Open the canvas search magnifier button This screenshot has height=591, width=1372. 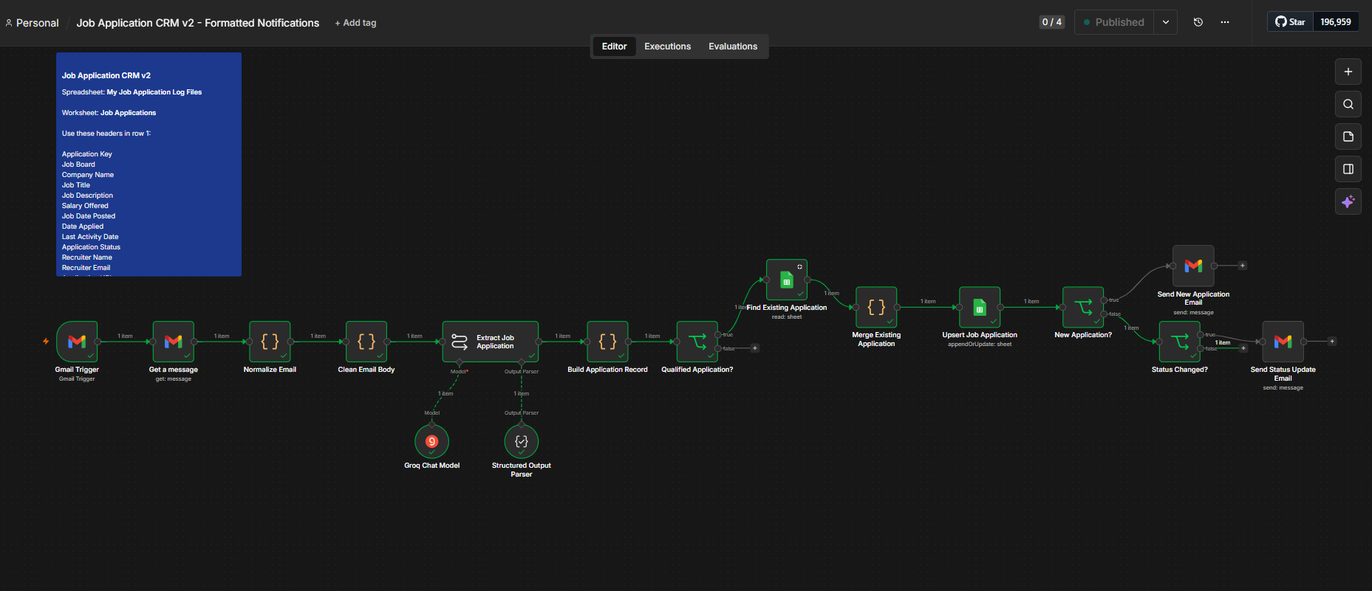(x=1348, y=104)
